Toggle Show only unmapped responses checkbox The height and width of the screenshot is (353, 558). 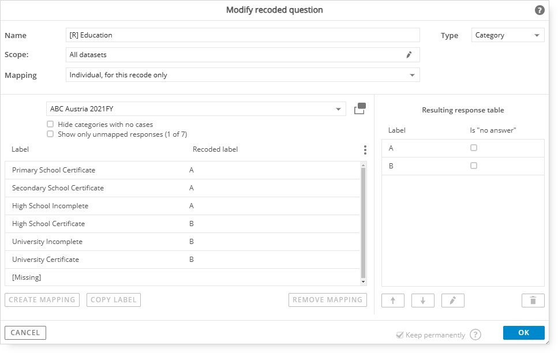click(50, 134)
